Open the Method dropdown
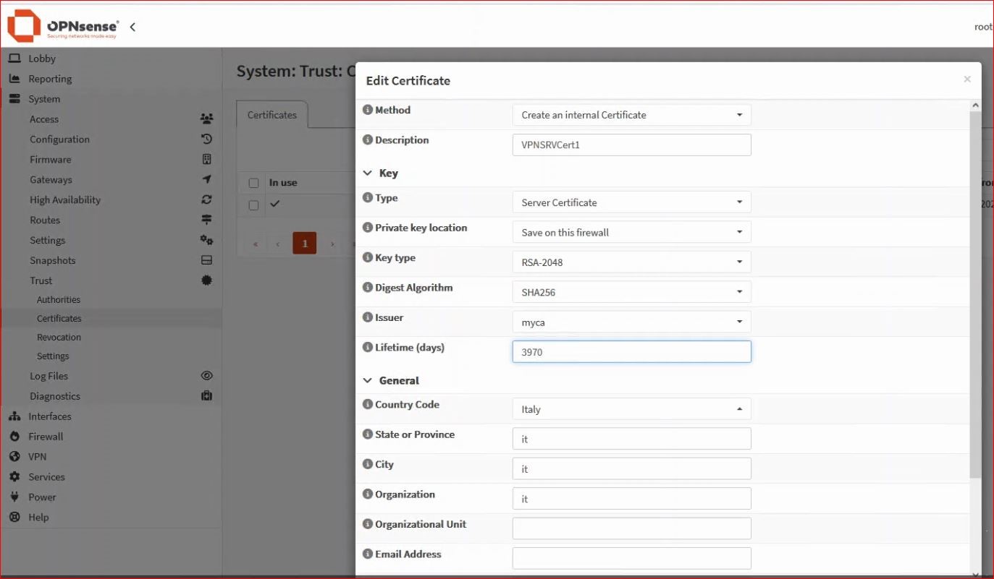Viewport: 994px width, 579px height. (631, 115)
